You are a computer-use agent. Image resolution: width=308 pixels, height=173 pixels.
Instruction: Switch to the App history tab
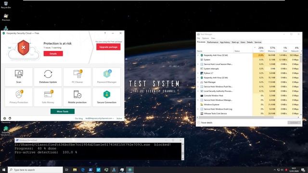225,42
